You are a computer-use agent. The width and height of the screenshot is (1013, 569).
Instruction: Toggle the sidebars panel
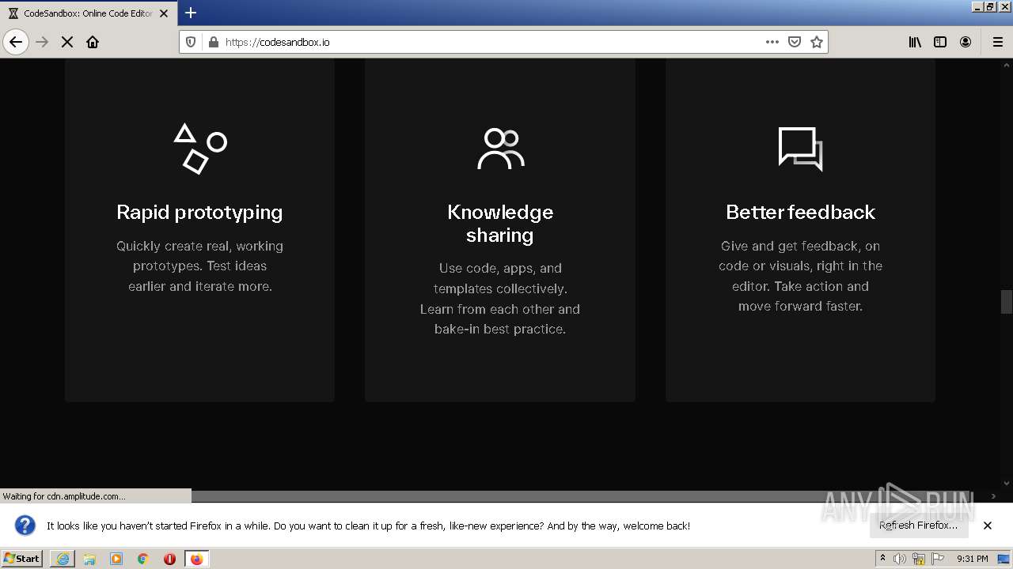[940, 42]
